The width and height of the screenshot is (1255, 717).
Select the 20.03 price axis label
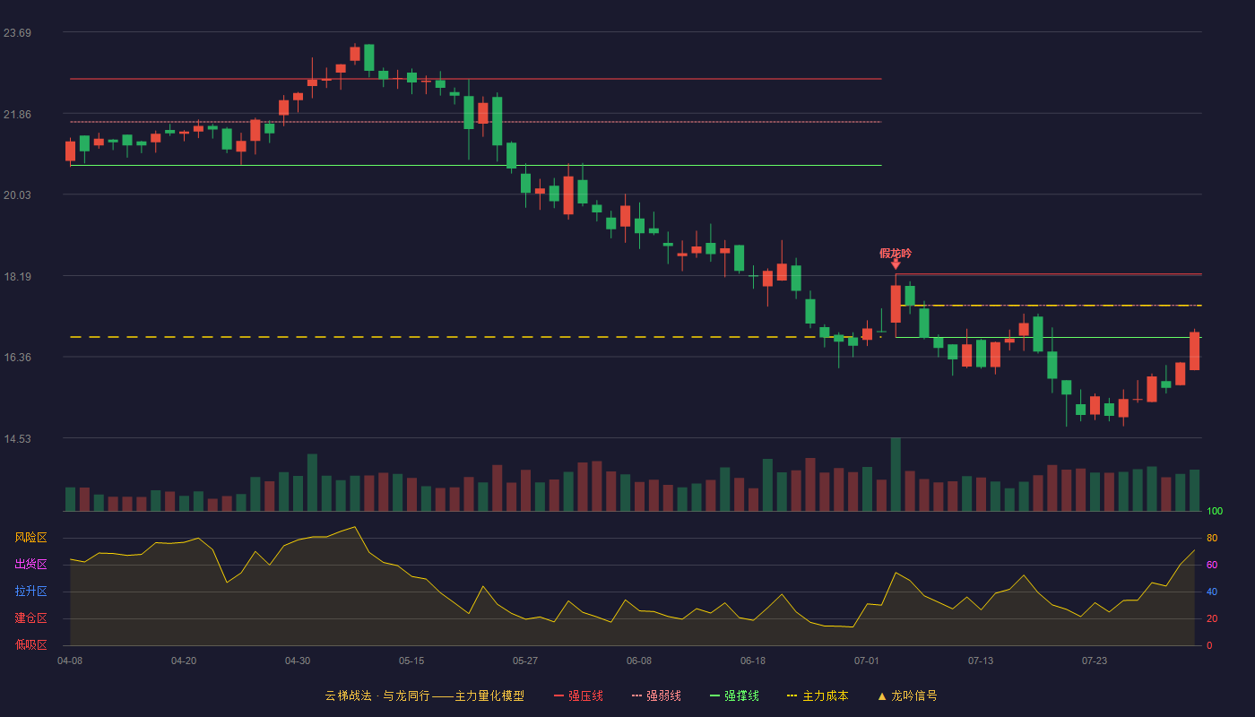pos(18,195)
